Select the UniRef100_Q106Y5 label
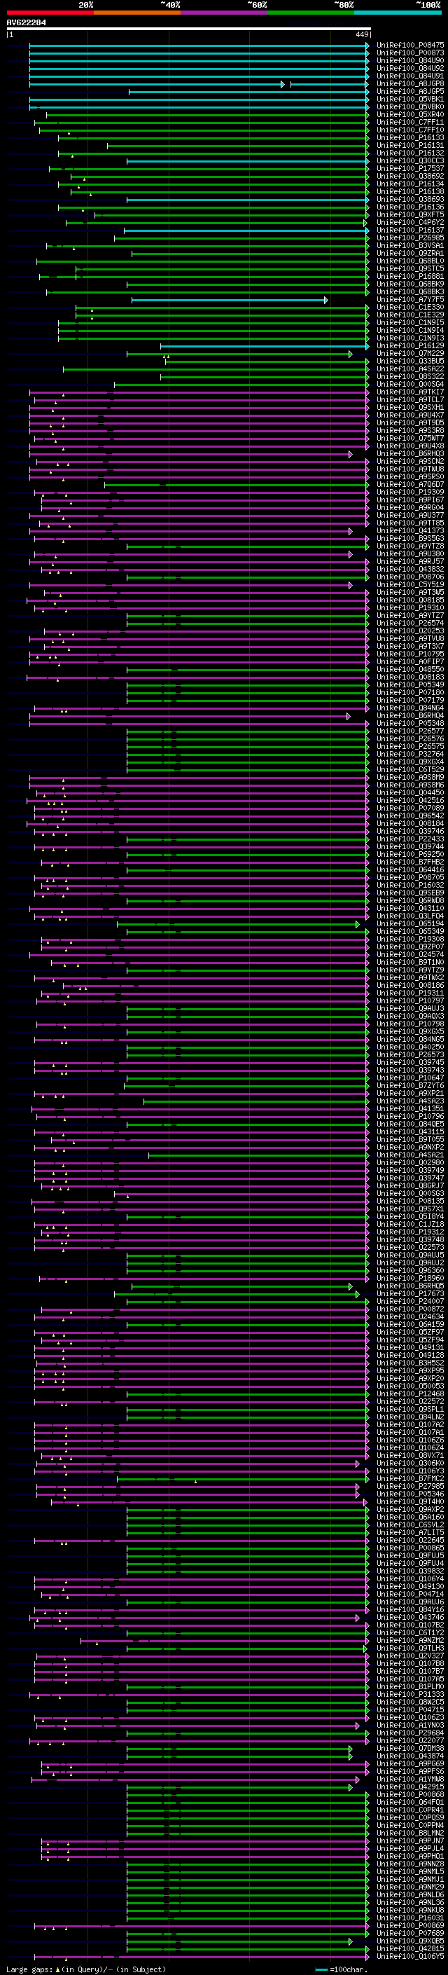 click(x=409, y=1957)
